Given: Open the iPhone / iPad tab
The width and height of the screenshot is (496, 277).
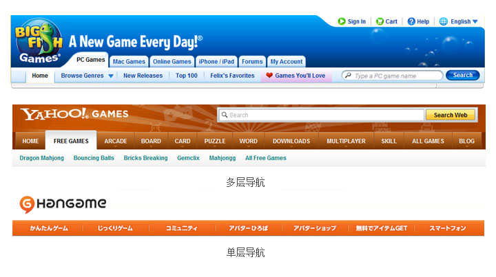Looking at the screenshot, I should (x=216, y=61).
